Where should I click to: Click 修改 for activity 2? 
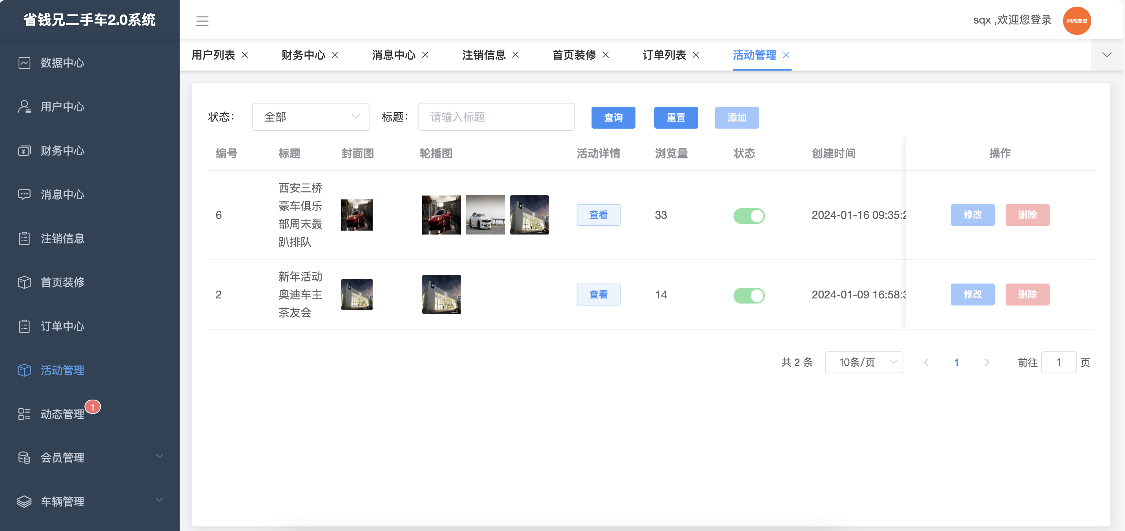click(x=972, y=294)
